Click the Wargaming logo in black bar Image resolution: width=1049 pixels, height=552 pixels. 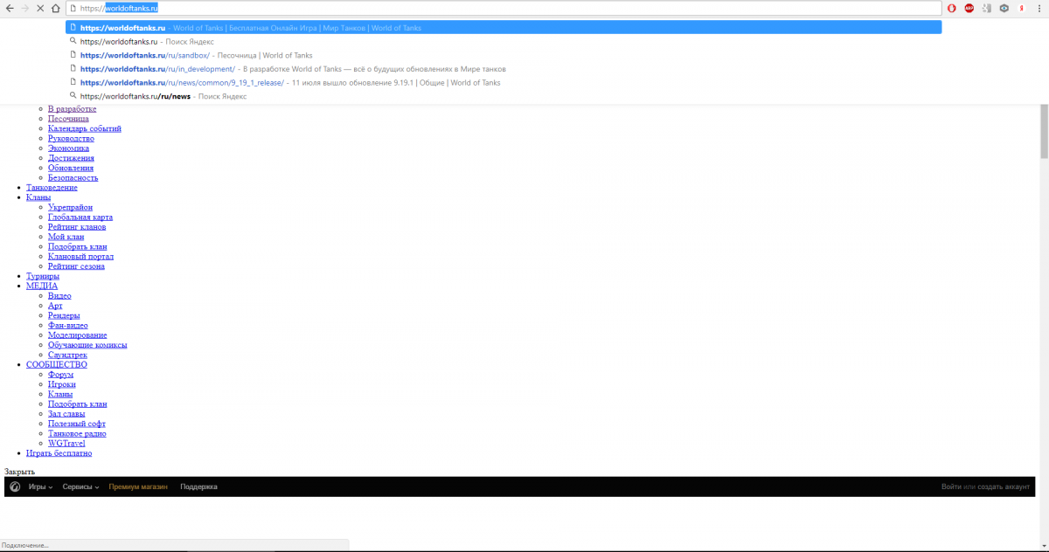pos(15,486)
